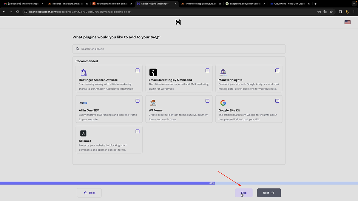358x201 pixels.
Task: Select the Google Site Kit checkbox
Action: pyautogui.click(x=277, y=101)
